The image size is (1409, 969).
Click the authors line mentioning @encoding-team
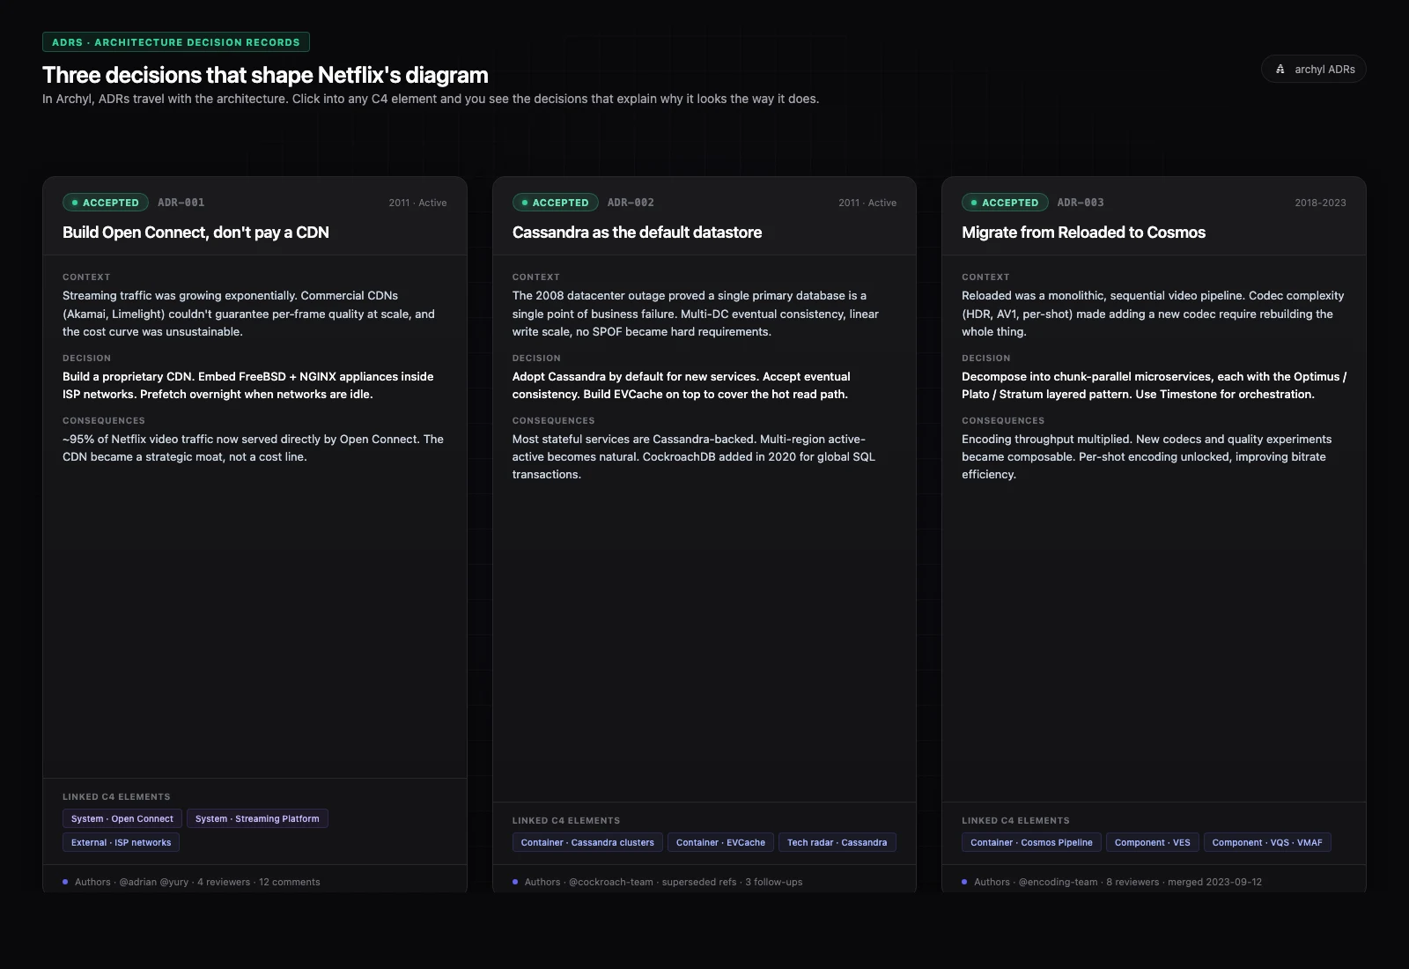[1118, 882]
